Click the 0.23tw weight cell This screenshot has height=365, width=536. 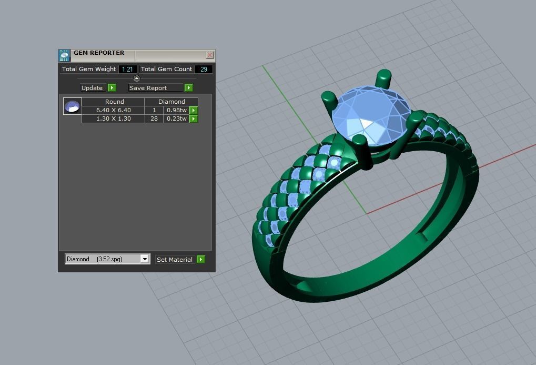[x=176, y=119]
